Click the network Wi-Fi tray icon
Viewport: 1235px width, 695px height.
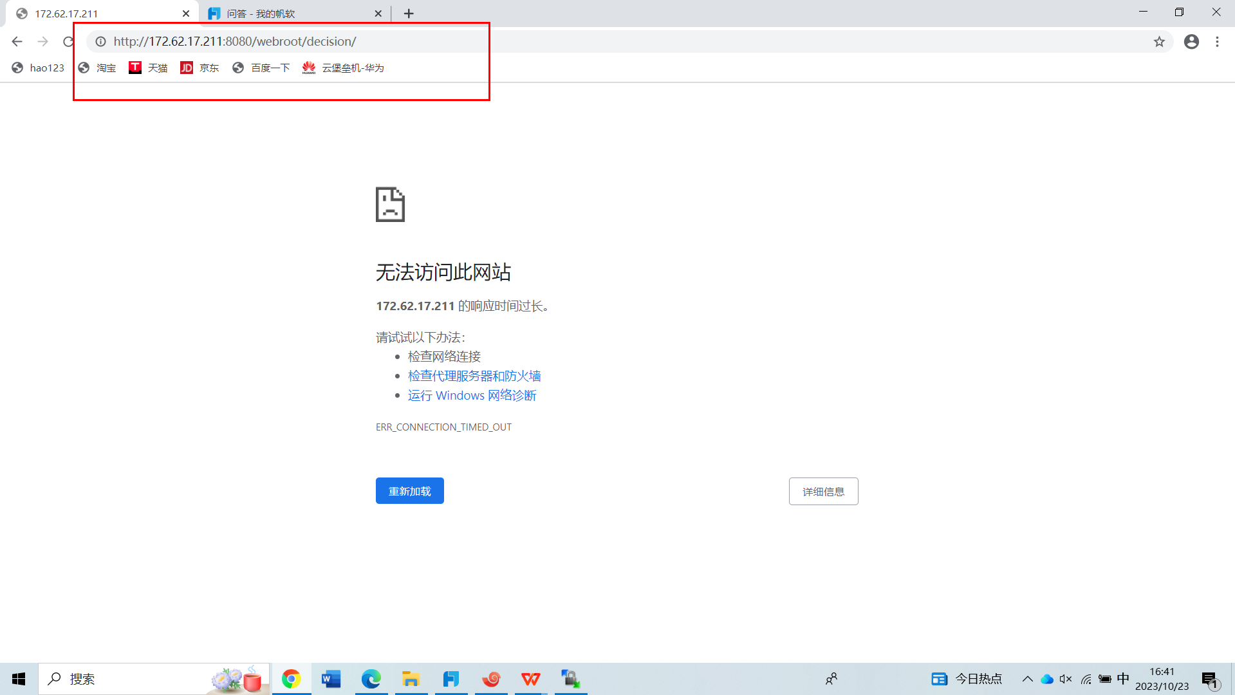(1086, 679)
